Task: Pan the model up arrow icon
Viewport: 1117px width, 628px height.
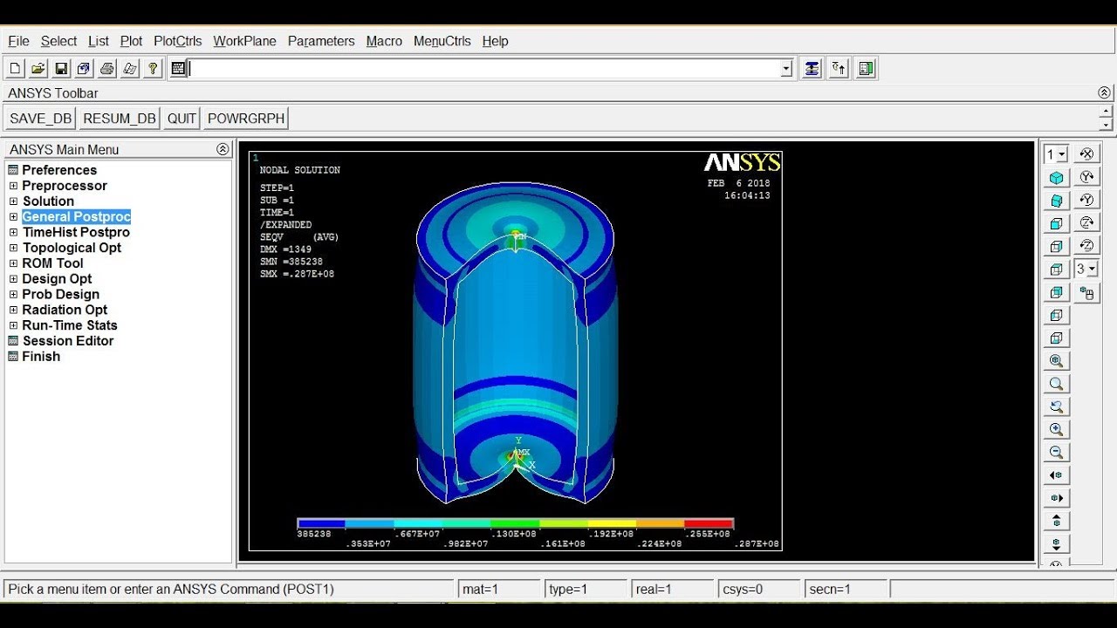Action: pyautogui.click(x=1057, y=521)
